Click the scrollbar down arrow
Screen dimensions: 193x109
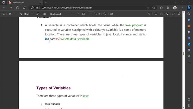coord(184,108)
